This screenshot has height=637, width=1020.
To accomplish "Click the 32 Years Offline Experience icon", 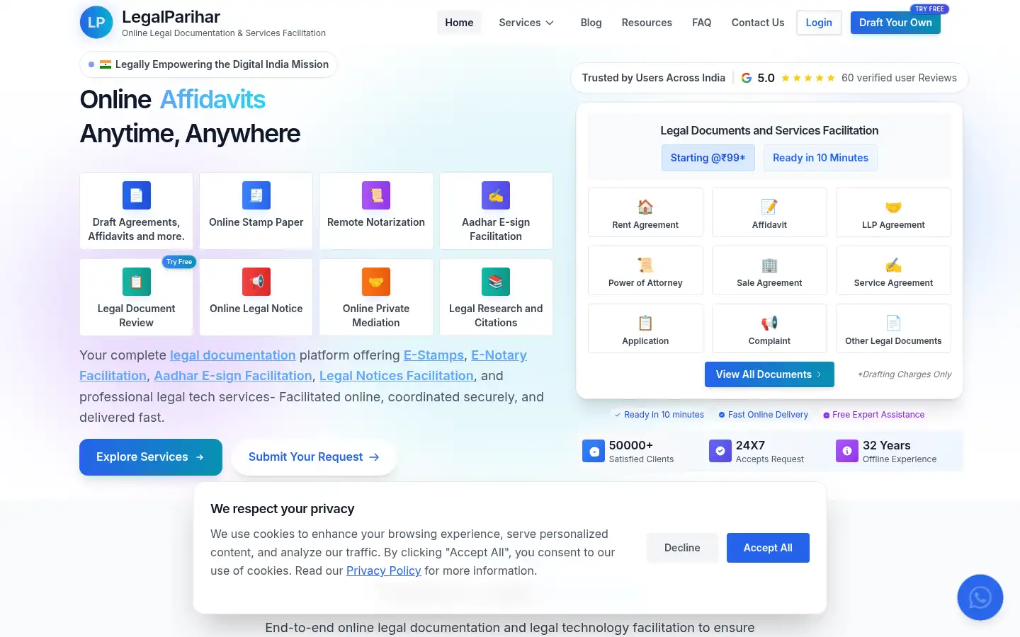I will point(847,451).
